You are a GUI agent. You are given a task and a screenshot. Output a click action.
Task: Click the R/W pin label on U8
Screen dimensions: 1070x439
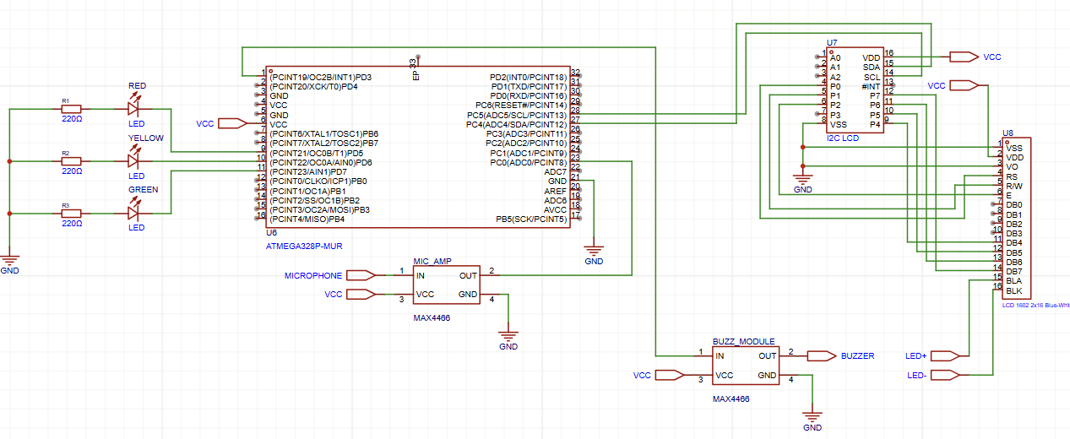coord(1015,186)
